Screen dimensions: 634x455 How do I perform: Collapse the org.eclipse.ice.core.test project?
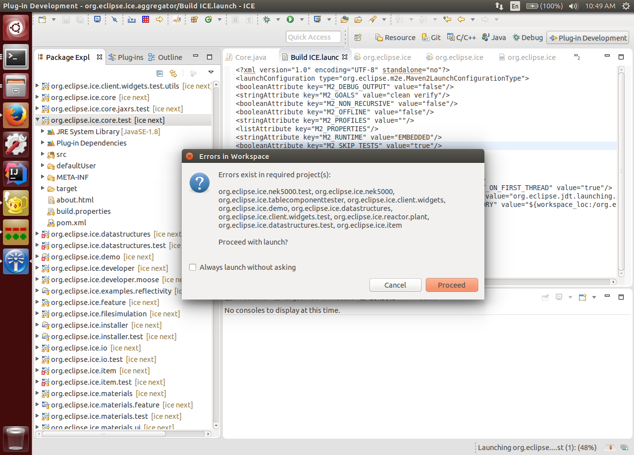point(38,120)
